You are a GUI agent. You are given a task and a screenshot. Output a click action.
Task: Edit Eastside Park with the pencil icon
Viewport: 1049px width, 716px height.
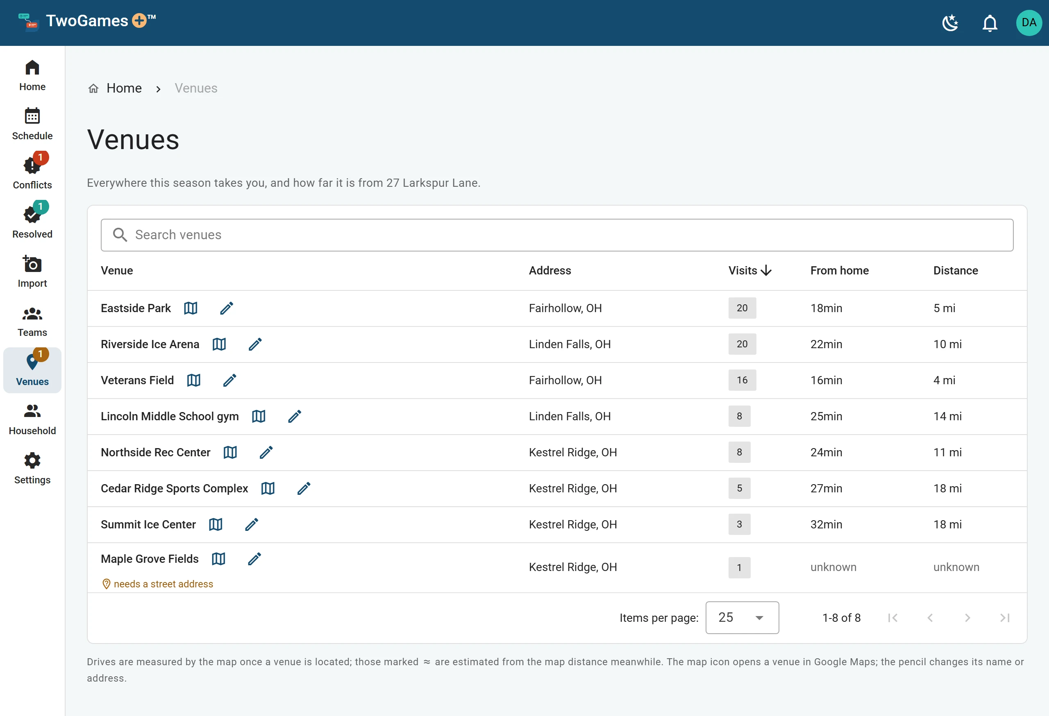click(227, 308)
